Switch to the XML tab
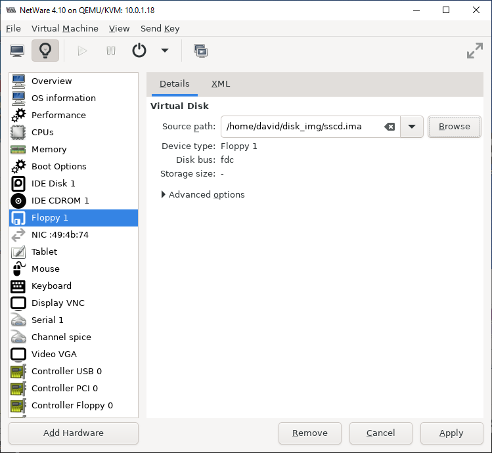 coord(221,84)
